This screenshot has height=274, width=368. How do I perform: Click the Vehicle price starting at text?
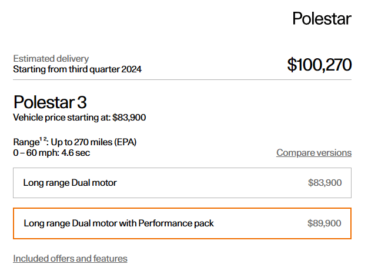coord(79,118)
